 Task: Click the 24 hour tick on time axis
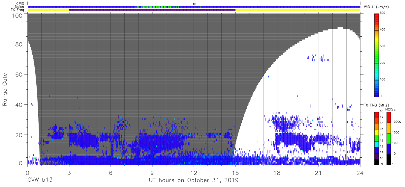360,173
